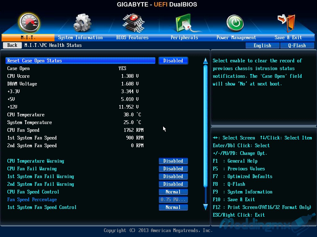The height and width of the screenshot is (237, 317).
Task: Switch to System Information tab
Action: tap(80, 37)
